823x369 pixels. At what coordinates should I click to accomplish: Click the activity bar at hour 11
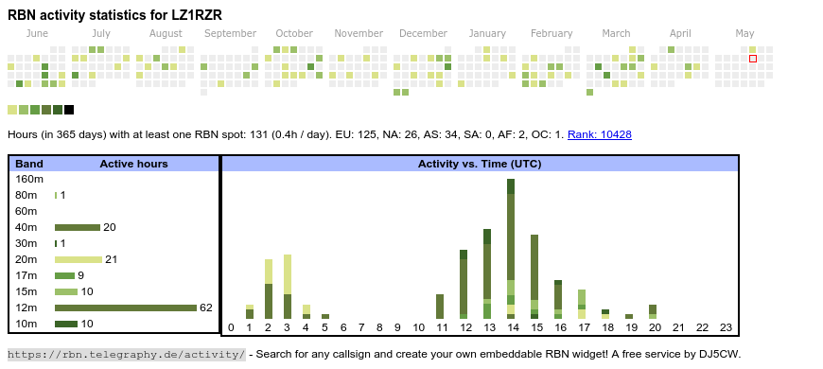pyautogui.click(x=440, y=307)
